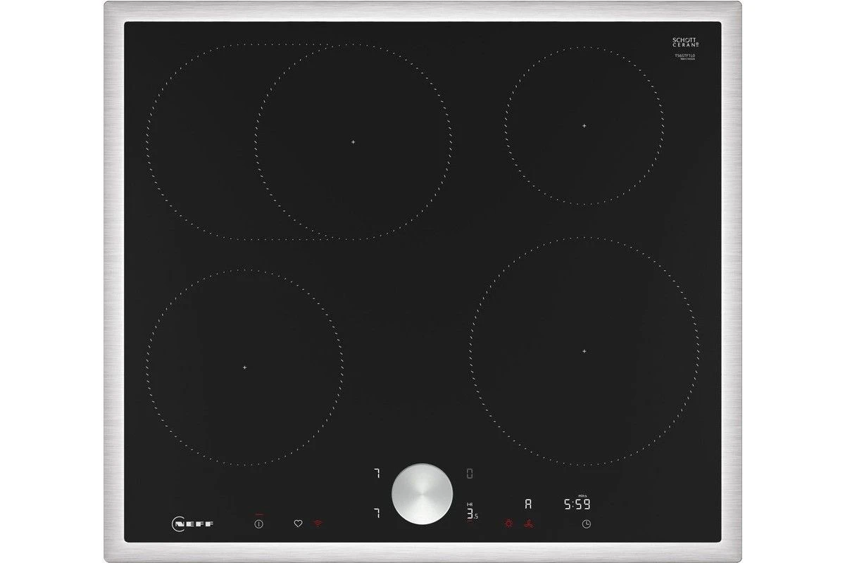Select the top-left zone level 7 display
Image resolution: width=845 pixels, height=563 pixels.
(377, 474)
